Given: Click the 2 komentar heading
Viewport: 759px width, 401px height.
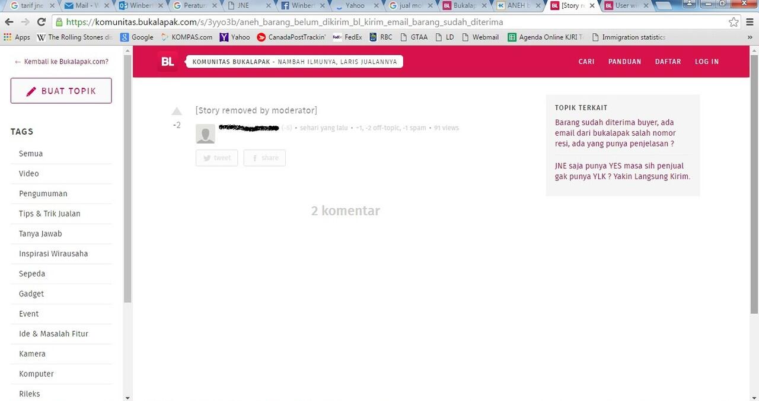Looking at the screenshot, I should point(346,211).
